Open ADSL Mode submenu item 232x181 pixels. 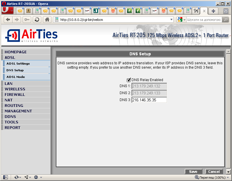[26, 77]
